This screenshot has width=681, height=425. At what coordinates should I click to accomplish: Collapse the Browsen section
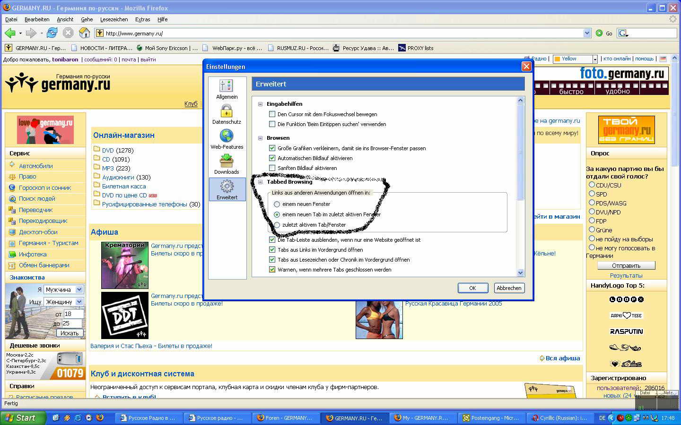point(260,138)
